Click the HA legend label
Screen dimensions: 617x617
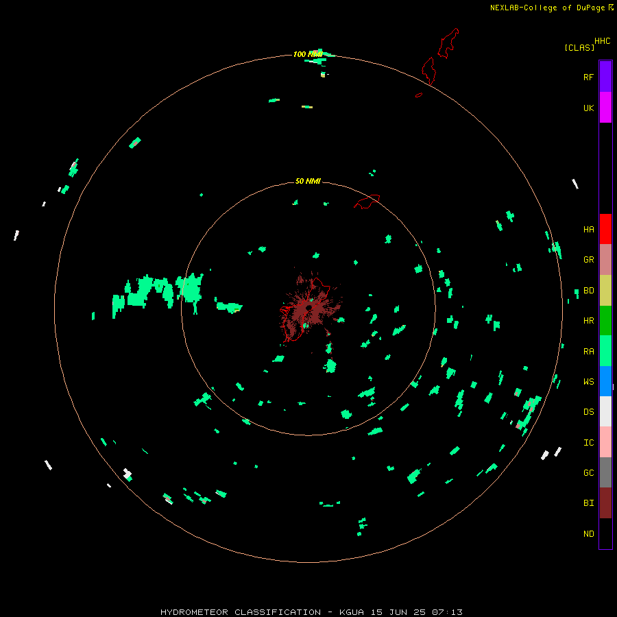pyautogui.click(x=588, y=229)
